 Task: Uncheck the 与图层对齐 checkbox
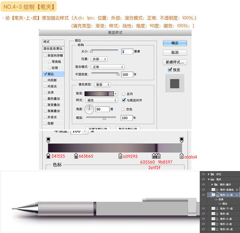point(124,100)
